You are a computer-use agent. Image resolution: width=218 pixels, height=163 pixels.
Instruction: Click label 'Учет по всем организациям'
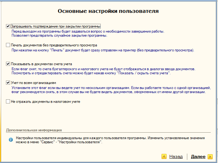(x=34, y=83)
